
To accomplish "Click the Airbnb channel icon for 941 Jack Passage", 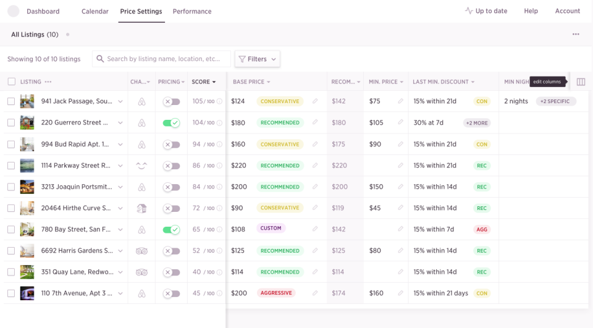I will tap(141, 102).
